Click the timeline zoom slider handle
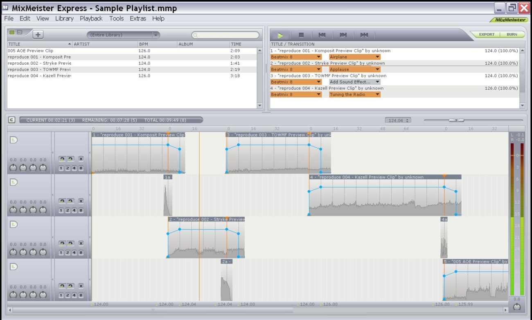 coord(456,120)
